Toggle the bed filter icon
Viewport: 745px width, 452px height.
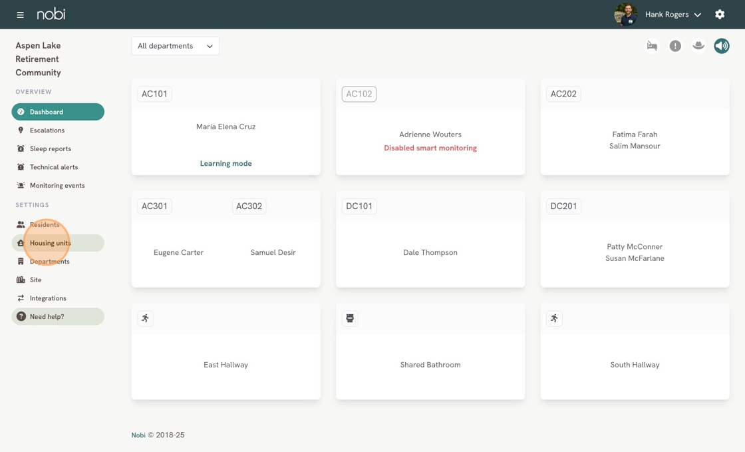[x=652, y=46]
